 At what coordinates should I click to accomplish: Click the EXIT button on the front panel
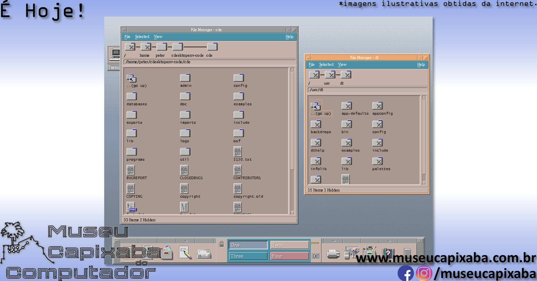pos(316,256)
